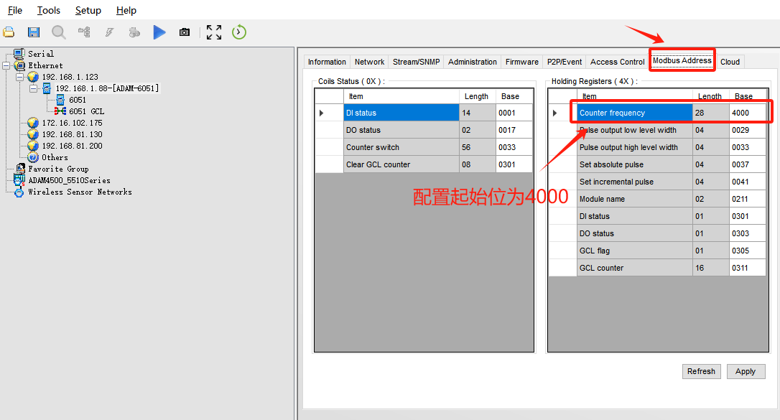Viewport: 780px width, 420px height.
Task: Click the open file toolbar icon
Action: pos(9,32)
